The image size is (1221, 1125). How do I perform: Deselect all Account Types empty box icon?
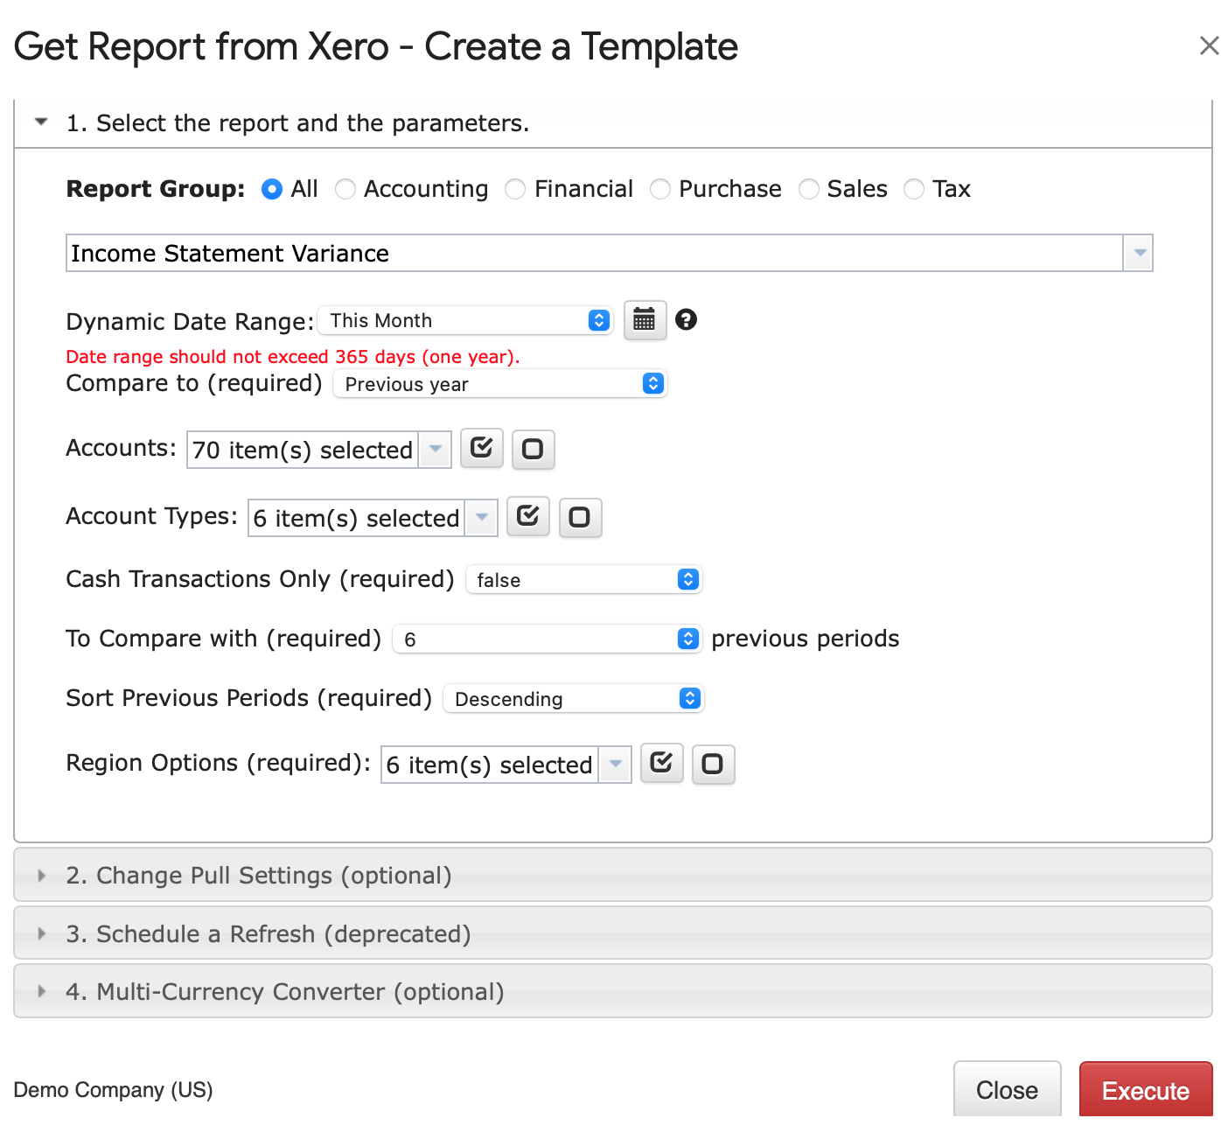click(580, 518)
